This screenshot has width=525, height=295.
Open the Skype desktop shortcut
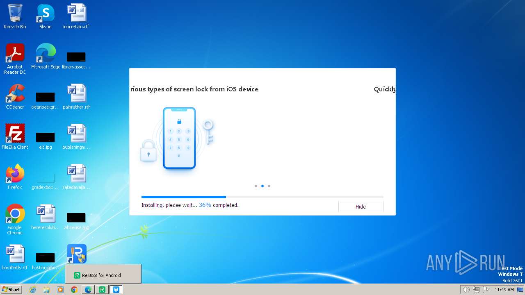[45, 16]
